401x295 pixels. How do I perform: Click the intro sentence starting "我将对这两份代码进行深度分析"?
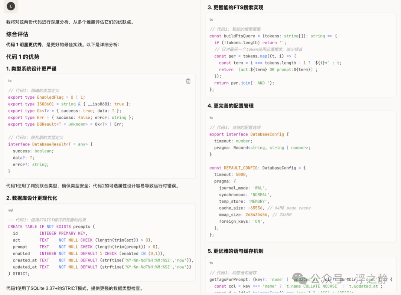tap(70, 22)
